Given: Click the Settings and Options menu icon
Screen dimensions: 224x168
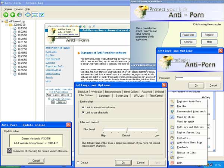Looking at the screenshot, I should point(172,127).
